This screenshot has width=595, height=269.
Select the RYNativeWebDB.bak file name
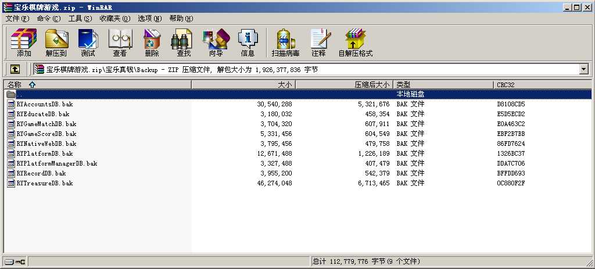click(46, 144)
